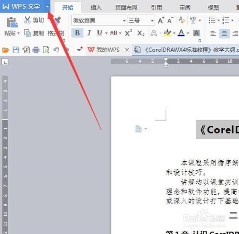Viewport: 239px width, 234px height.
Task: Toggle Italic formatting
Action: point(89,33)
